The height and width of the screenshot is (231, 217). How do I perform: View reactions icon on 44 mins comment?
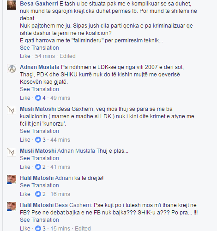(38, 140)
